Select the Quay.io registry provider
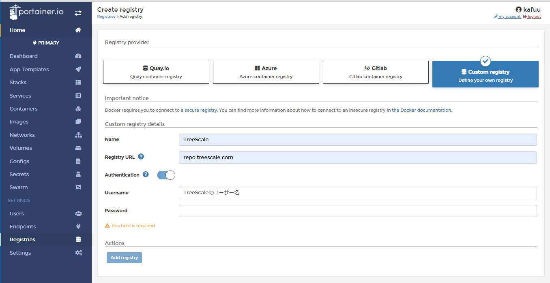The width and height of the screenshot is (550, 283). [x=156, y=72]
